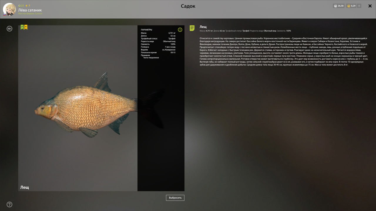The height and width of the screenshot is (211, 376).
Task: Click the yellow star trophy bookmark badge
Action: [x=26, y=27]
